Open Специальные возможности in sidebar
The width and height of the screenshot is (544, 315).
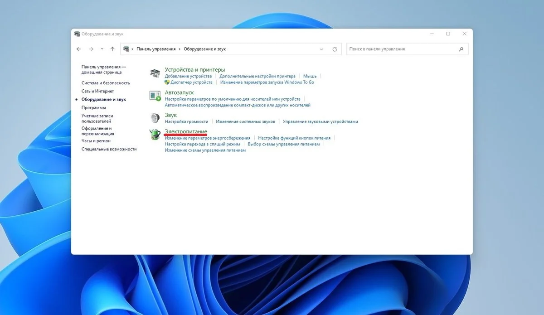click(109, 149)
